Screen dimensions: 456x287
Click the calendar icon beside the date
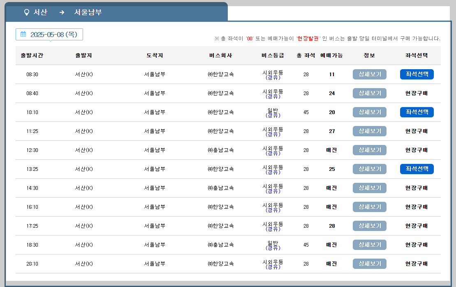pyautogui.click(x=23, y=35)
